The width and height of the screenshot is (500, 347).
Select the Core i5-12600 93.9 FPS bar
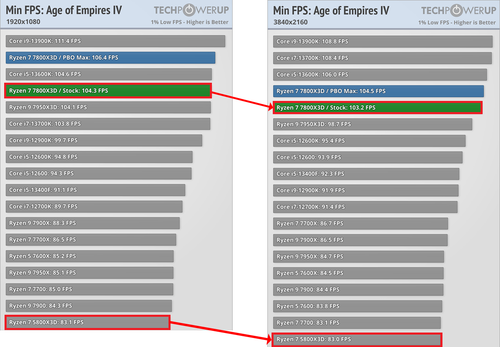[x=368, y=157]
